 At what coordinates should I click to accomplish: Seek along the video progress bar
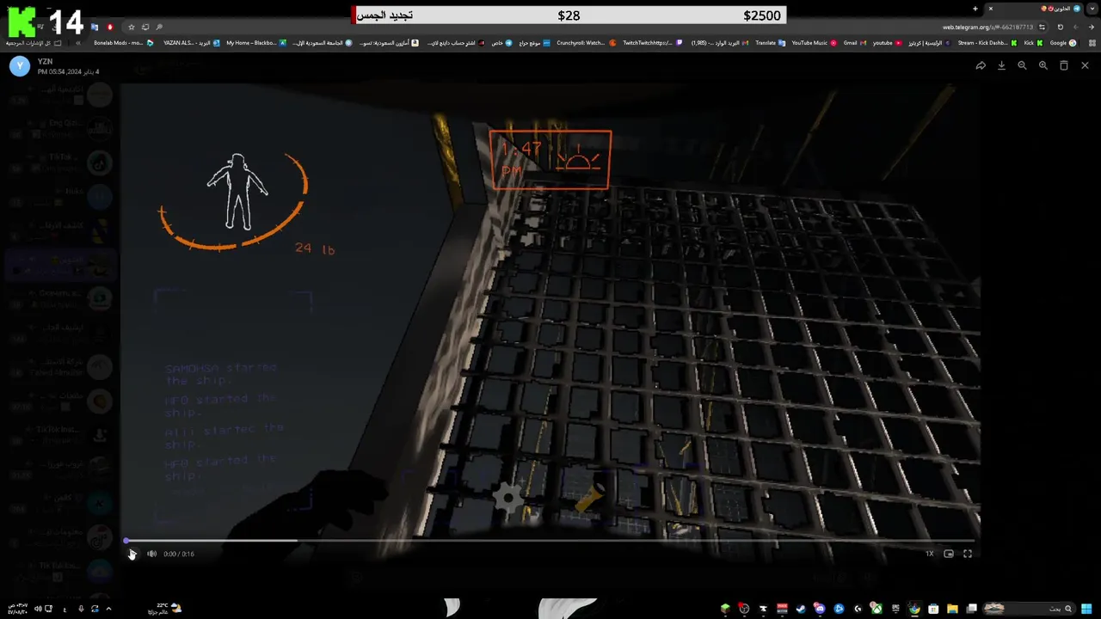(x=550, y=541)
